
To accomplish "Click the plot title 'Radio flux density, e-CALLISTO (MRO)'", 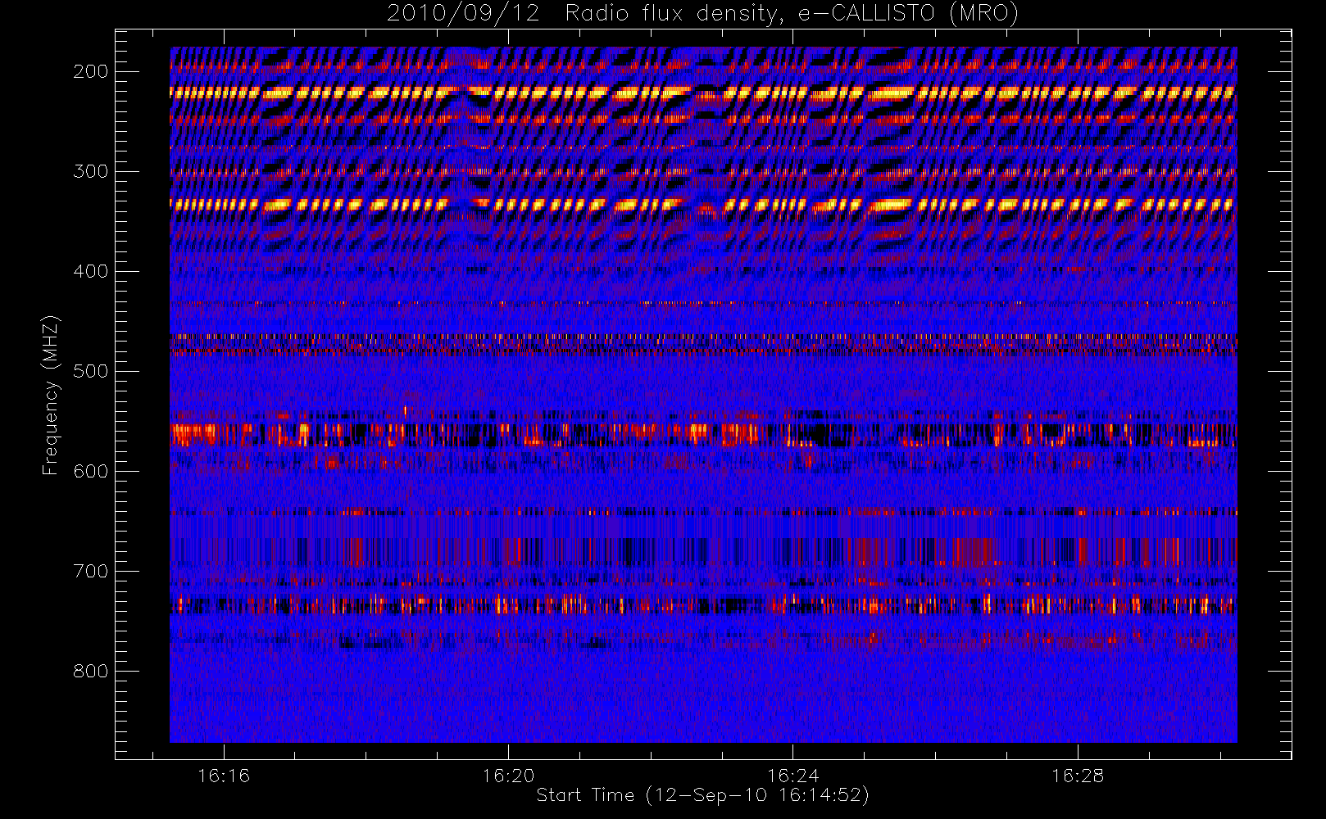I will click(x=792, y=14).
